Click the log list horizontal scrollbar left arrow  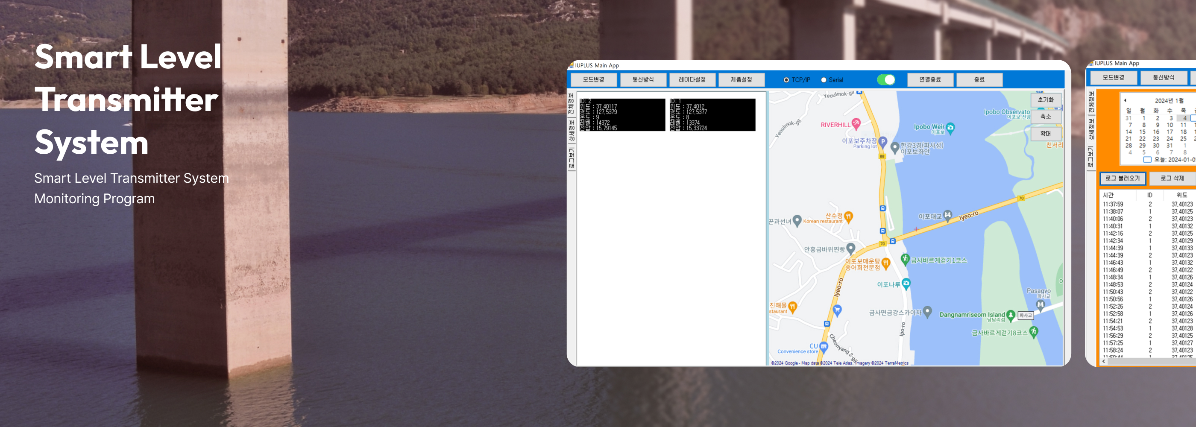coord(1104,361)
